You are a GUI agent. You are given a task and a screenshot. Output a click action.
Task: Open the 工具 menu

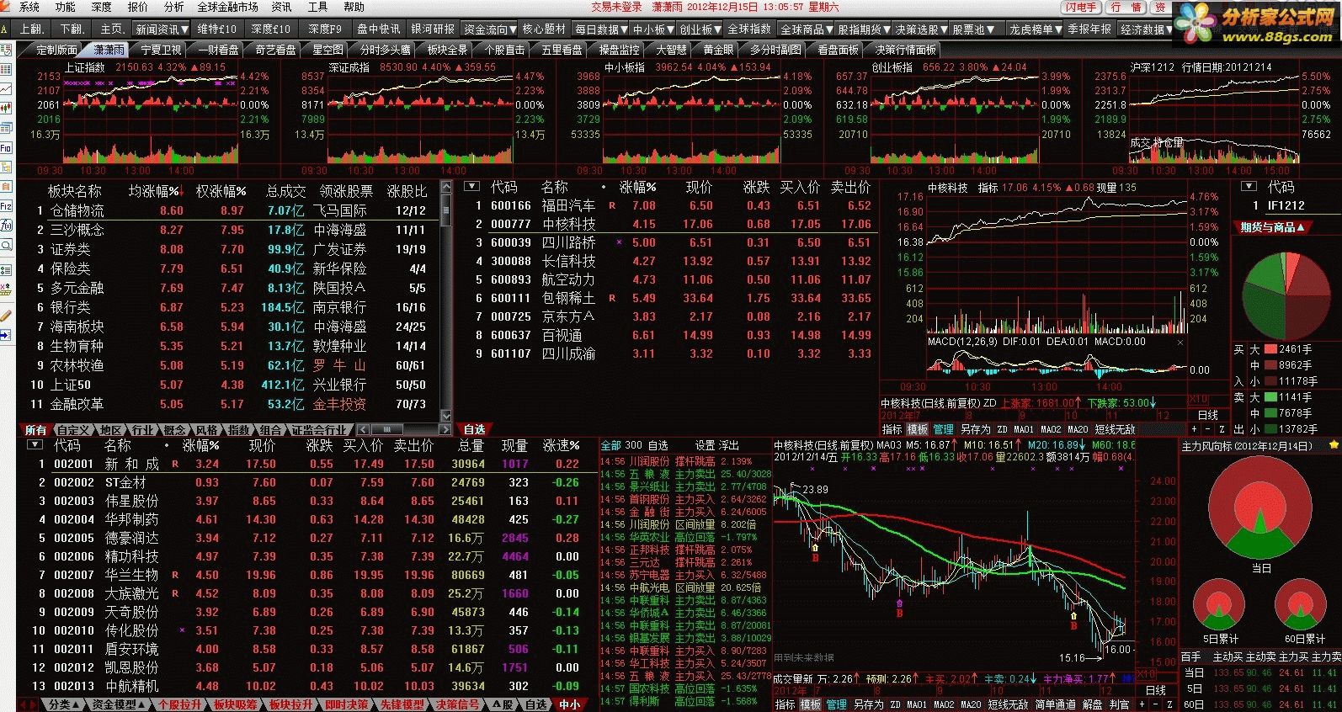(317, 7)
